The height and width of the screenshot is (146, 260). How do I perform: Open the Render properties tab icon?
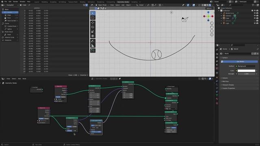point(217,54)
